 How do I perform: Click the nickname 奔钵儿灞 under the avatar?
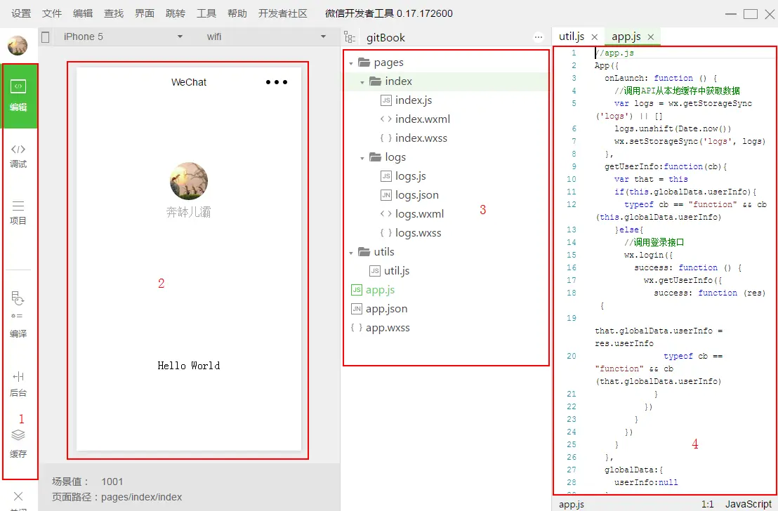(x=189, y=212)
